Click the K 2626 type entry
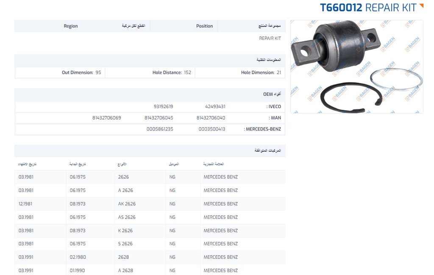The image size is (434, 275). click(125, 231)
